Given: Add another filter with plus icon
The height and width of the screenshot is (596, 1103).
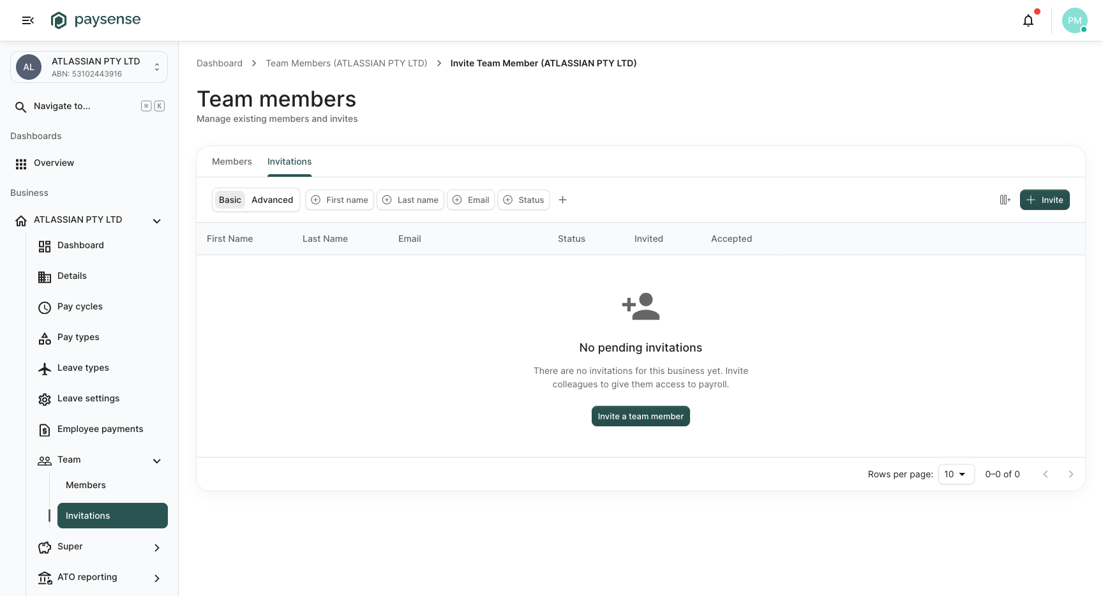Looking at the screenshot, I should point(562,200).
